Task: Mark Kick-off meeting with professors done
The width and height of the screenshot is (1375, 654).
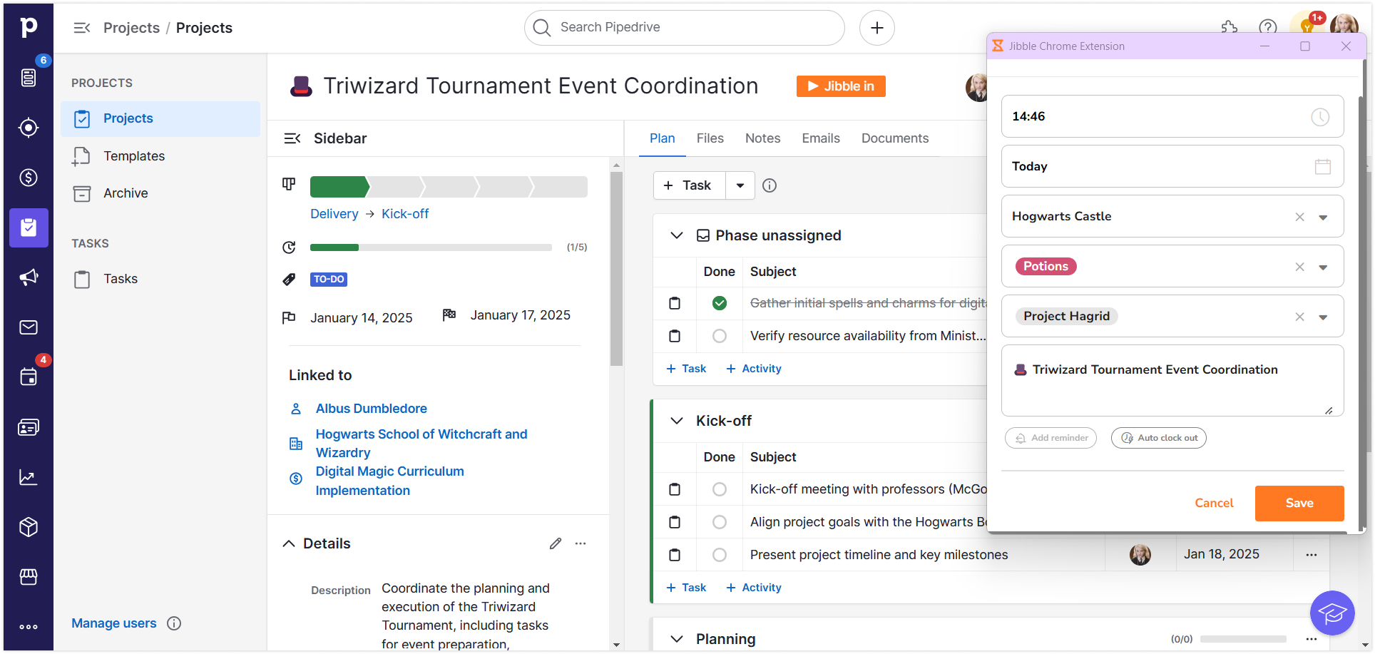Action: 720,489
